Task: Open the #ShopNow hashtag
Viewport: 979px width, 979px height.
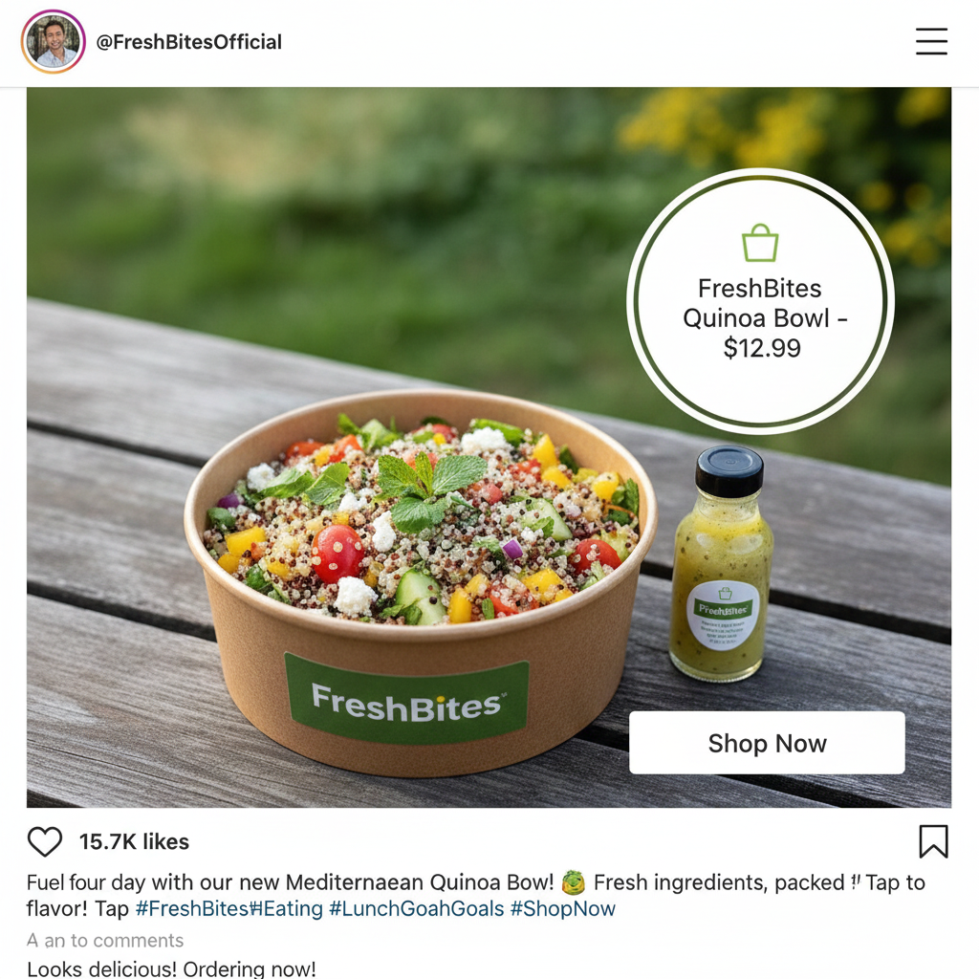Action: pyautogui.click(x=562, y=908)
